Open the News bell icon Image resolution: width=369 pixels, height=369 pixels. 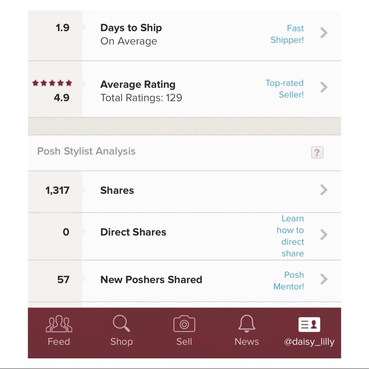click(x=246, y=324)
